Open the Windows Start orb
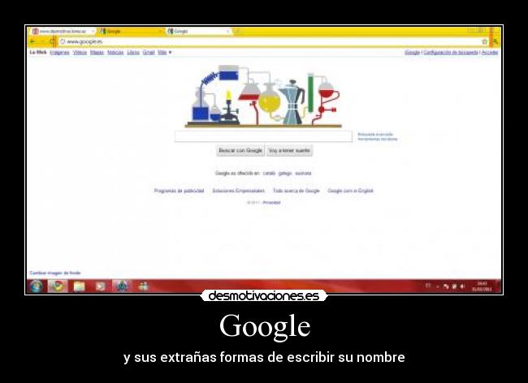 (x=36, y=286)
